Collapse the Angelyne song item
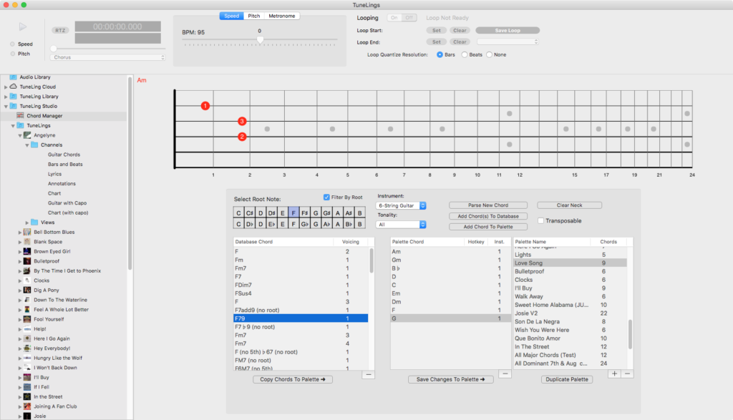 click(x=19, y=135)
